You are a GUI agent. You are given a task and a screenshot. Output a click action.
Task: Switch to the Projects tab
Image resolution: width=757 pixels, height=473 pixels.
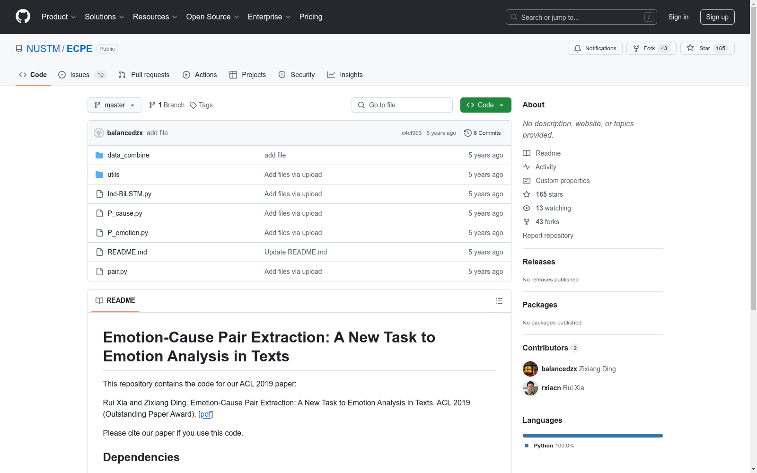[x=247, y=75]
